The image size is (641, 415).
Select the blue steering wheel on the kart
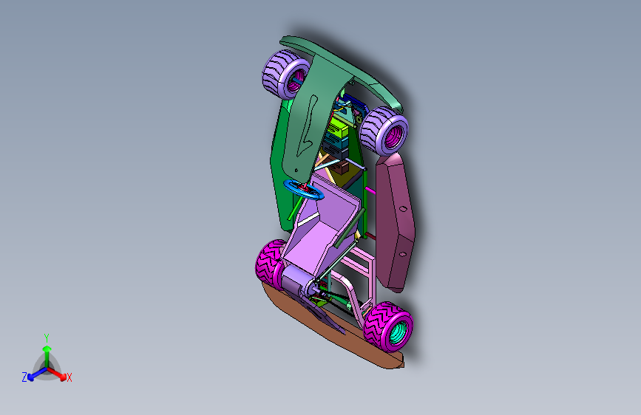click(304, 190)
